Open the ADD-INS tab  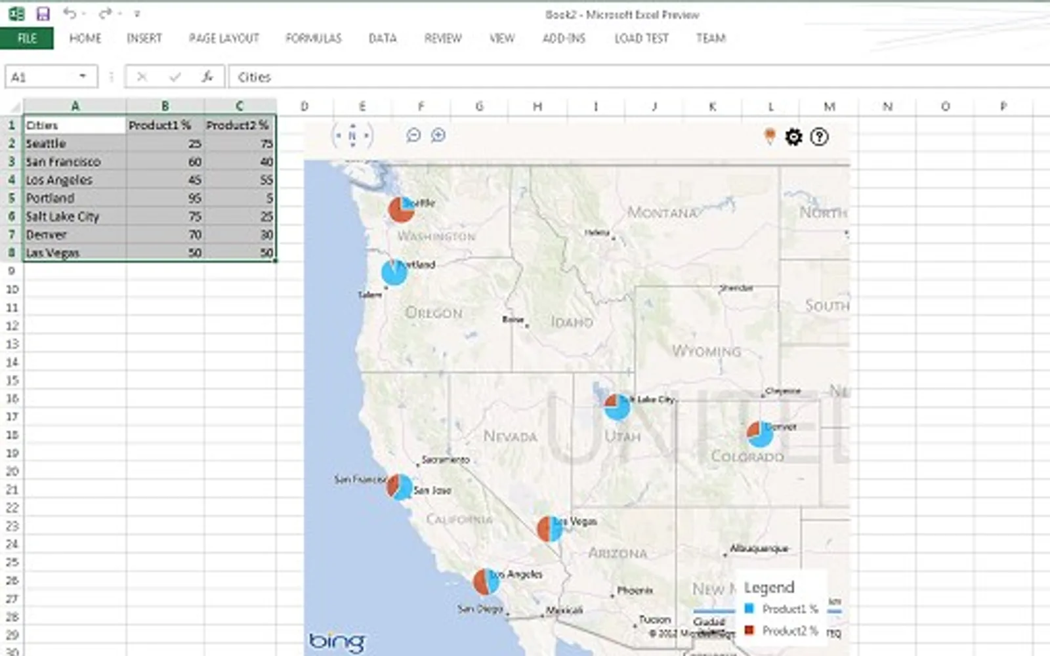tap(564, 38)
